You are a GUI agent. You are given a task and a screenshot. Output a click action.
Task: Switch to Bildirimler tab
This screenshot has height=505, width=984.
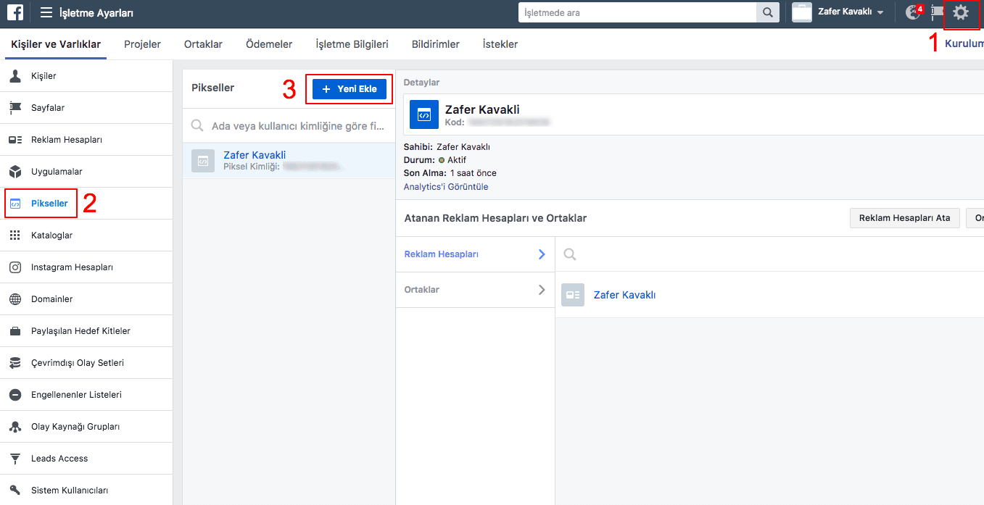click(x=436, y=44)
